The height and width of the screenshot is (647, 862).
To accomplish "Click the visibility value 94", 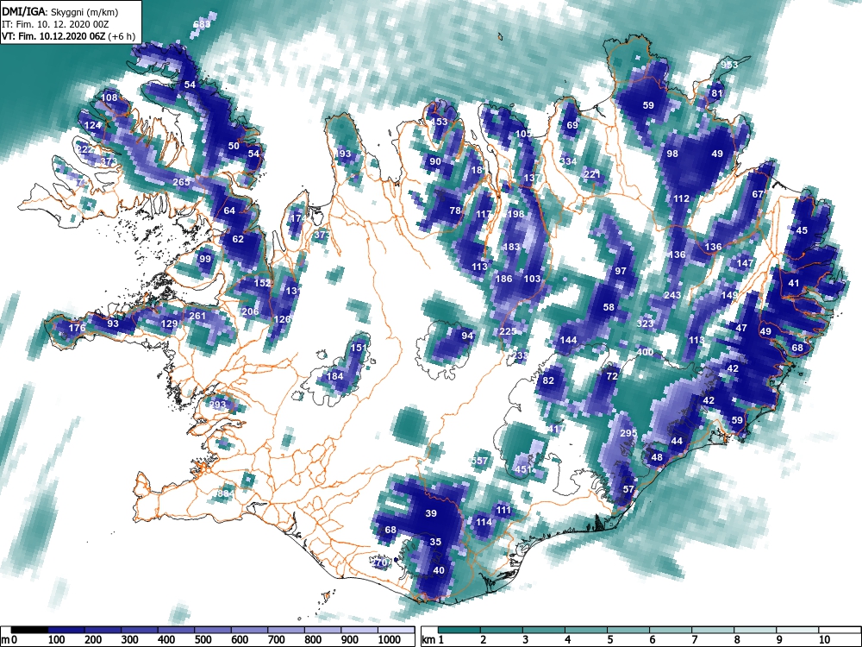I will tap(467, 336).
